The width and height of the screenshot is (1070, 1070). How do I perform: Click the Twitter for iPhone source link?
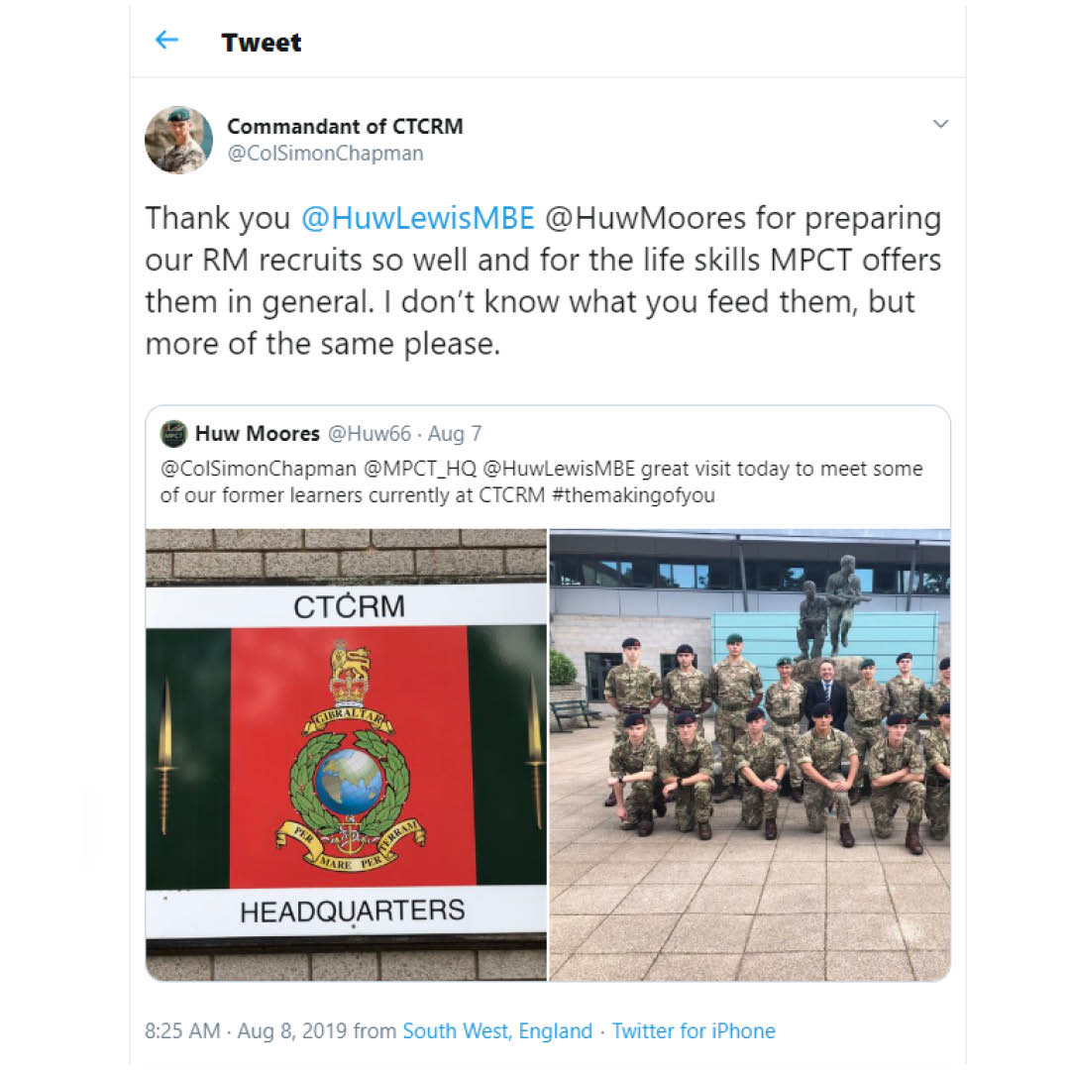click(694, 1030)
